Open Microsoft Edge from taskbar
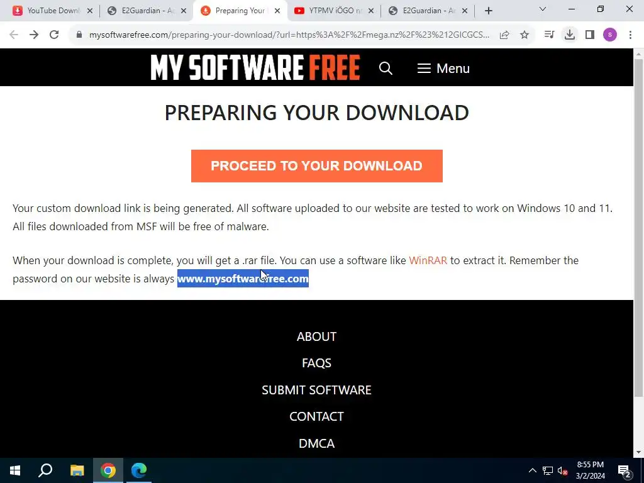Viewport: 644px width, 483px height. 139,470
